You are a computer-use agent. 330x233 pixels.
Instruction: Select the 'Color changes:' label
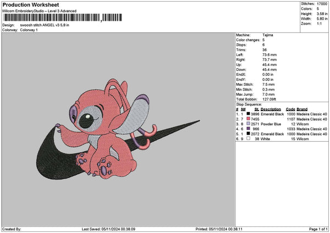pyautogui.click(x=248, y=40)
